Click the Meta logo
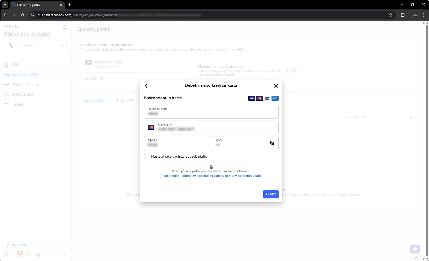Screen dimensions: 429x261 (x=11, y=27)
